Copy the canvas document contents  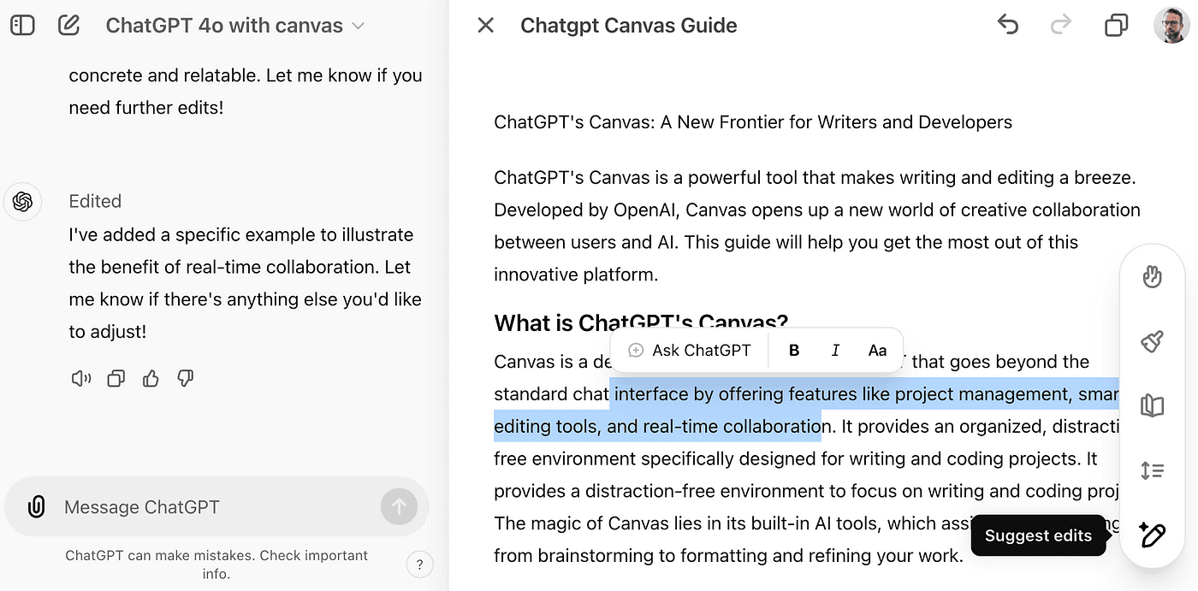pyautogui.click(x=1116, y=26)
